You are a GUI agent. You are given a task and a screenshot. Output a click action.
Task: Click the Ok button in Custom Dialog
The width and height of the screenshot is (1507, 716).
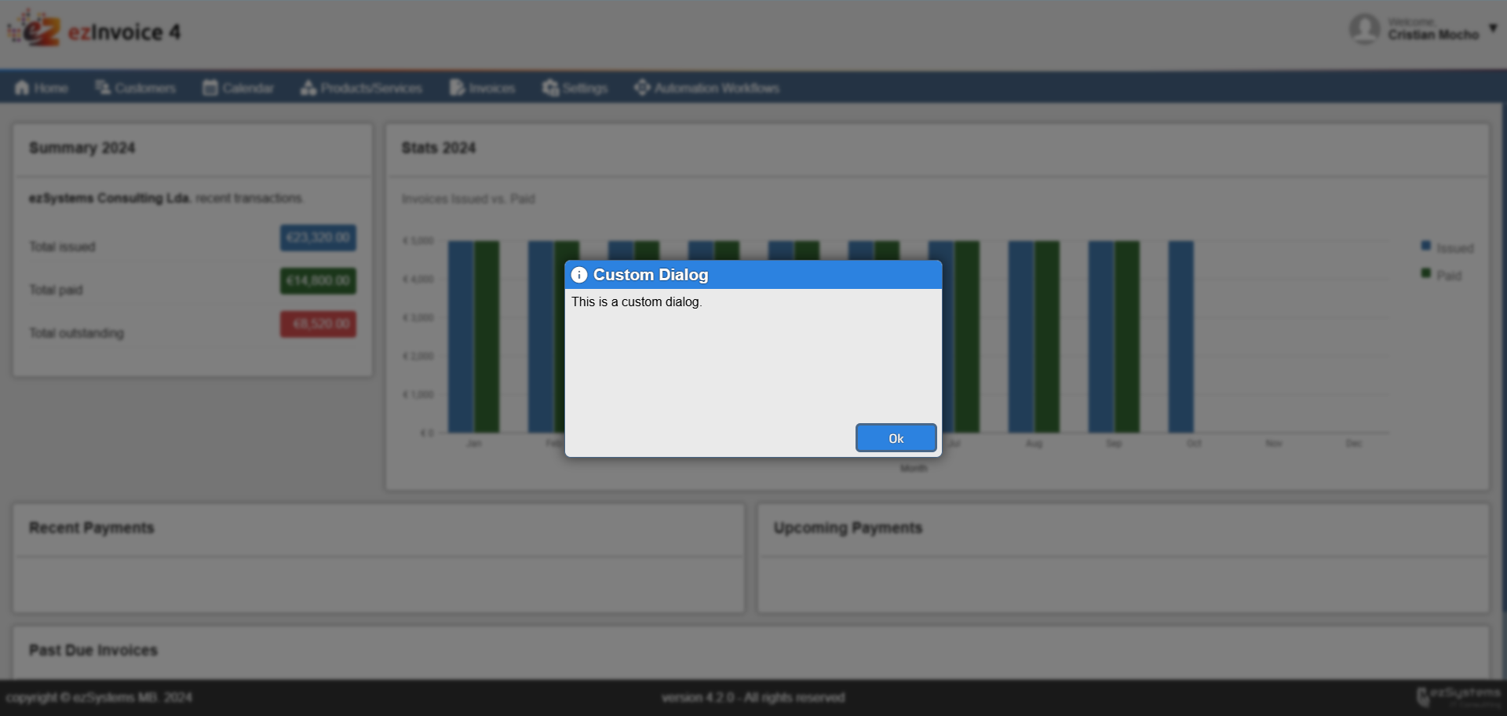pyautogui.click(x=896, y=438)
